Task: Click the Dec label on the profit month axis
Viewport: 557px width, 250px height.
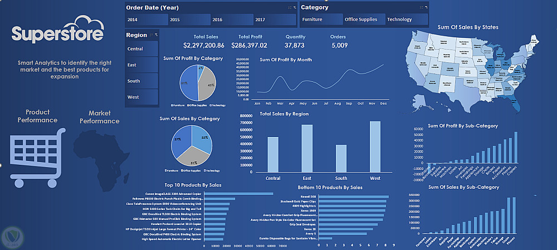Action: tap(383, 104)
